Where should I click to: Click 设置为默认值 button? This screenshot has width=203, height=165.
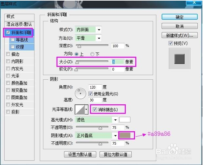80,155
